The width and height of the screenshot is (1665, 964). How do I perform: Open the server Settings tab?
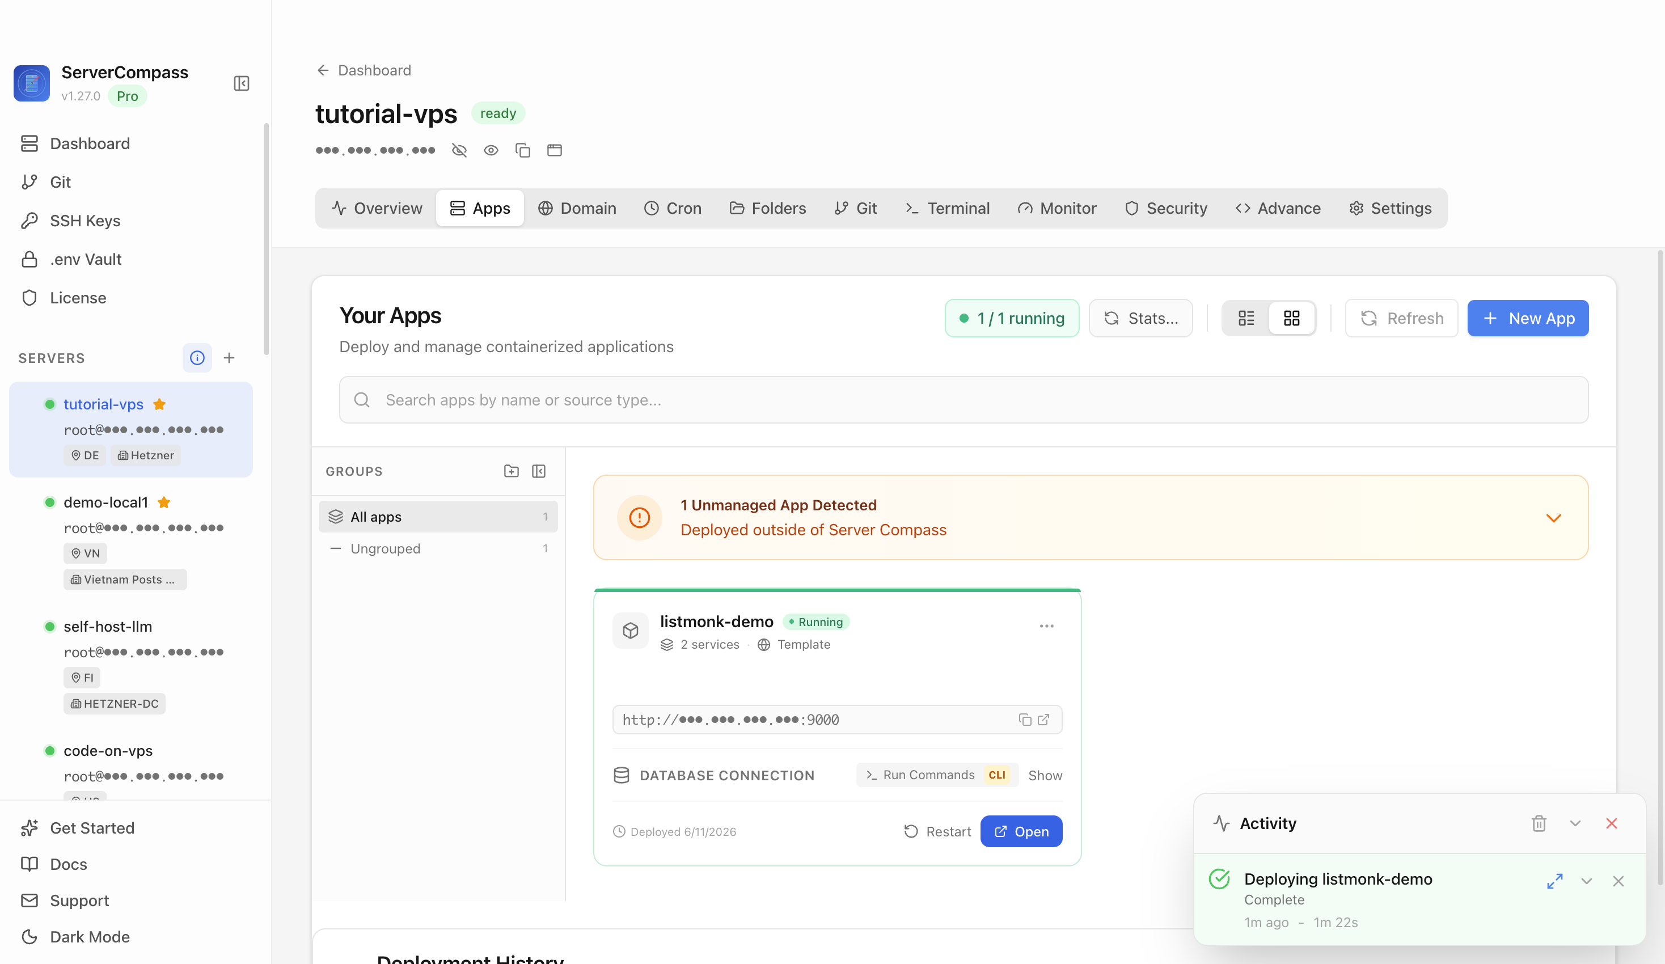point(1390,208)
